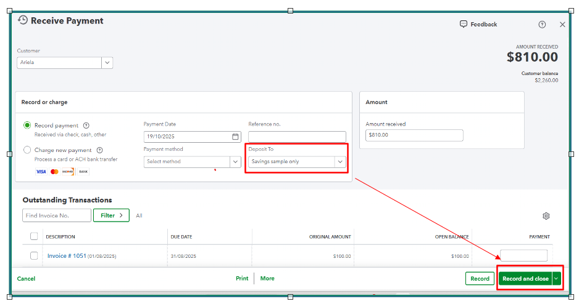The width and height of the screenshot is (579, 304).
Task: Click the Receive Payment history clock icon
Action: coord(23,20)
